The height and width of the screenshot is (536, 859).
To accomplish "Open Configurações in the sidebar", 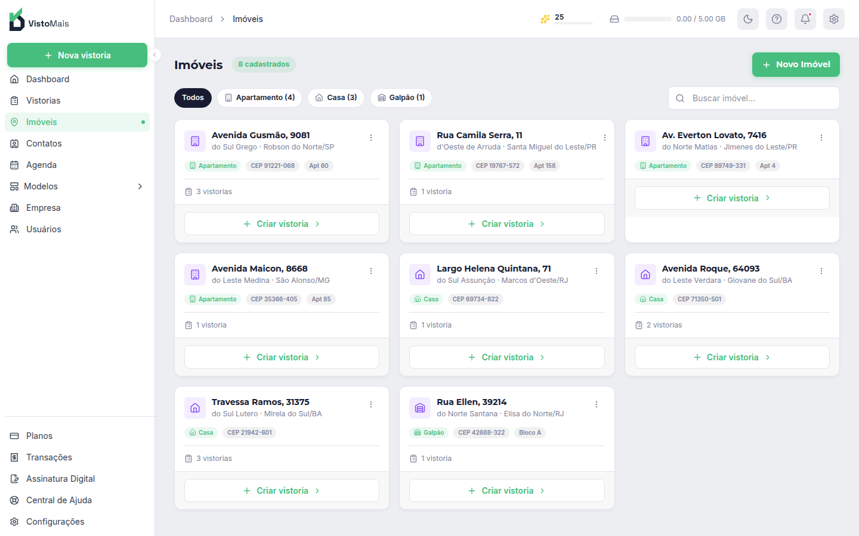I will (x=77, y=522).
